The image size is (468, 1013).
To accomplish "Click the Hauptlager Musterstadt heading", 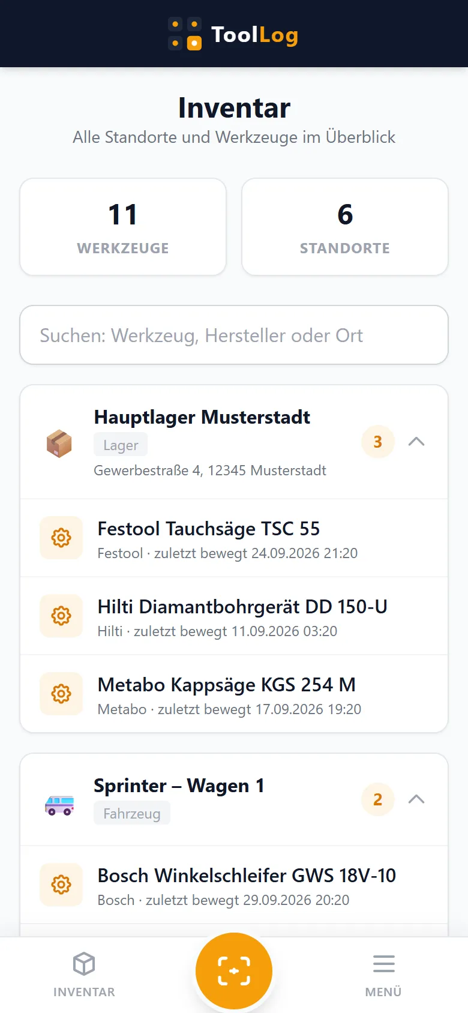I will [202, 417].
